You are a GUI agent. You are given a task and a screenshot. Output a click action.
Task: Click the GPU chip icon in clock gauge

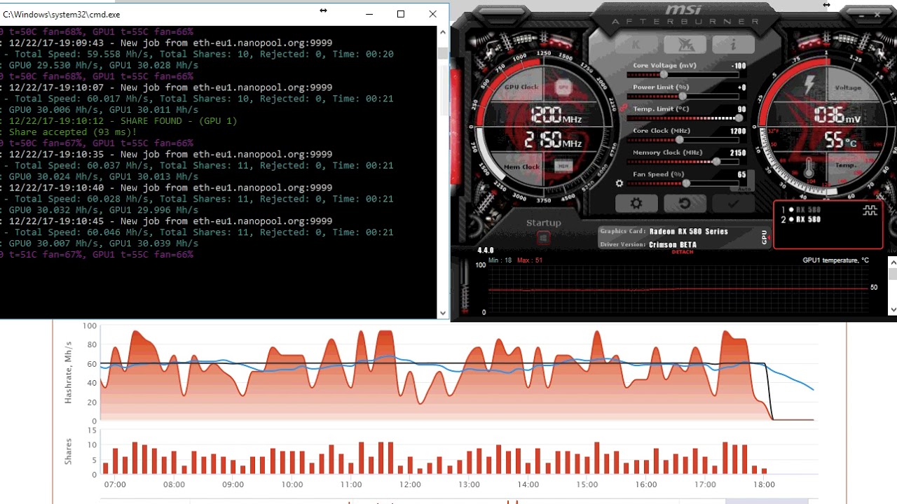(563, 87)
